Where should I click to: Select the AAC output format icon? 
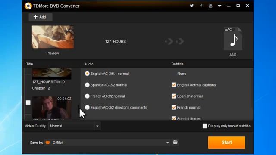(233, 39)
